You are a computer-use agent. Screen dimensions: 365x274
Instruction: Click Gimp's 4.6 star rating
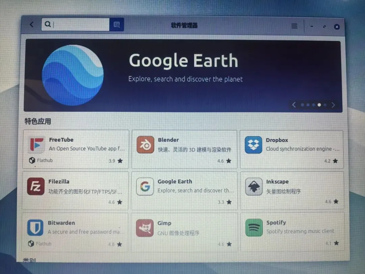pos(225,244)
